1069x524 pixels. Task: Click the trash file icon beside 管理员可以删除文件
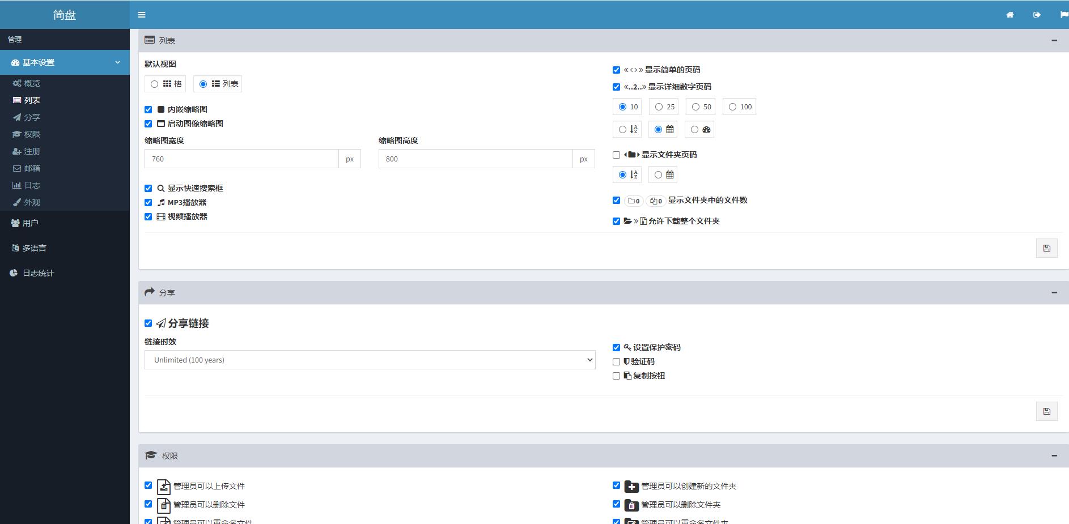click(x=164, y=505)
